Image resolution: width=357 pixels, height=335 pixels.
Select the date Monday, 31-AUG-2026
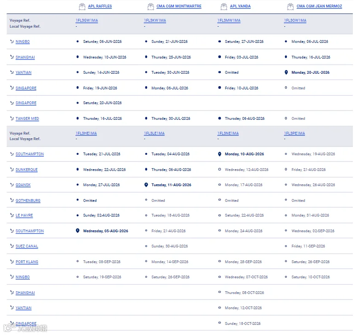point(311,215)
